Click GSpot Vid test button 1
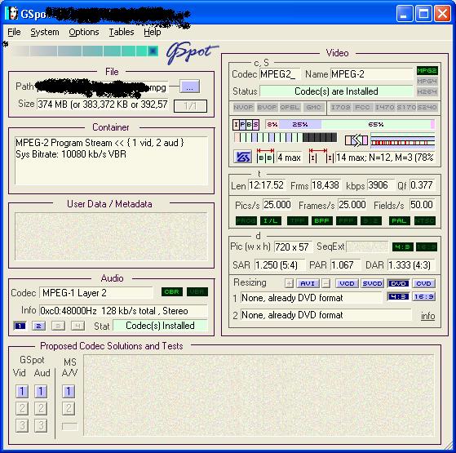456x453 pixels. point(22,392)
